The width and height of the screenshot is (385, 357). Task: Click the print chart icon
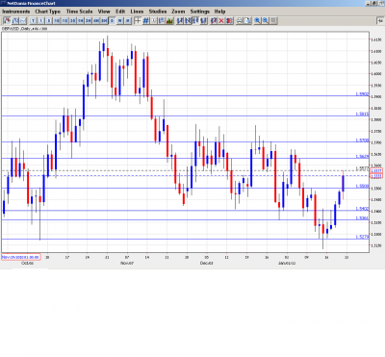(x=240, y=21)
